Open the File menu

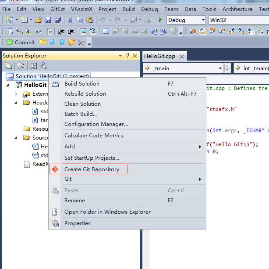6,9
